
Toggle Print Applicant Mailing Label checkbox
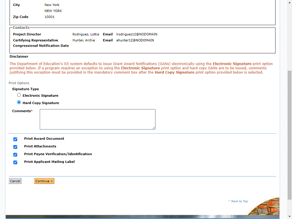[15, 162]
